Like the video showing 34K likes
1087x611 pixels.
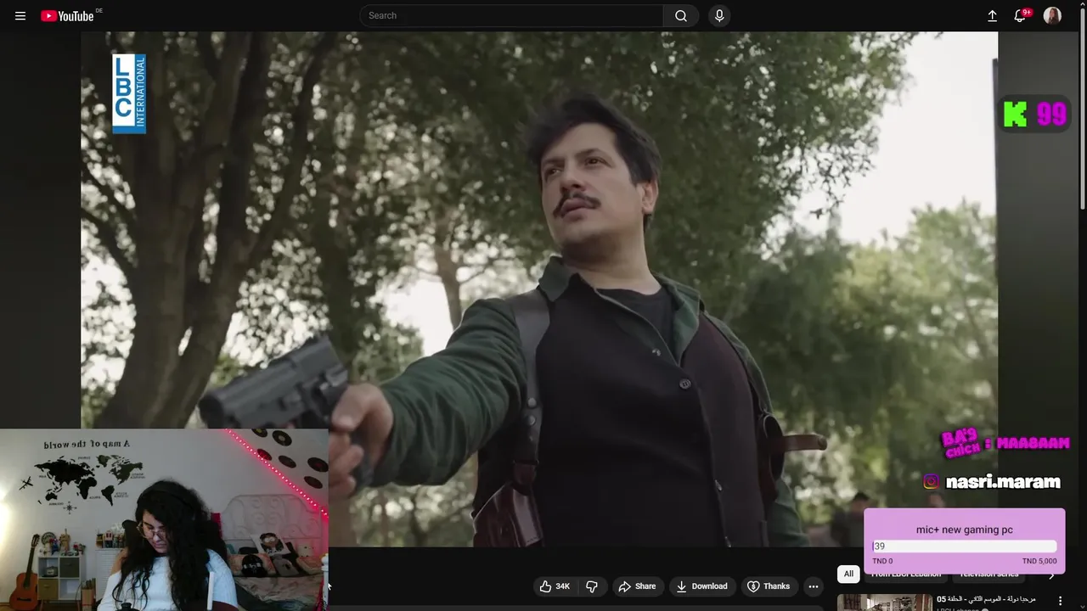tap(555, 586)
